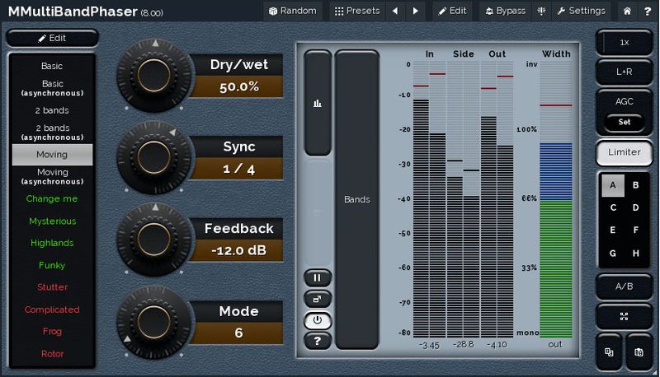Image resolution: width=660 pixels, height=377 pixels.
Task: Open the Presets browser
Action: pyautogui.click(x=357, y=11)
